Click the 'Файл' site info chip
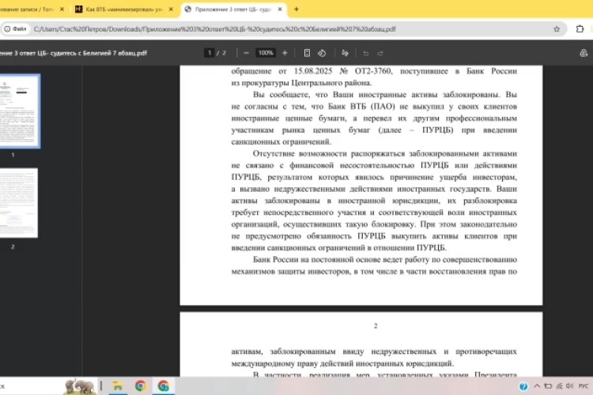 tap(16, 29)
